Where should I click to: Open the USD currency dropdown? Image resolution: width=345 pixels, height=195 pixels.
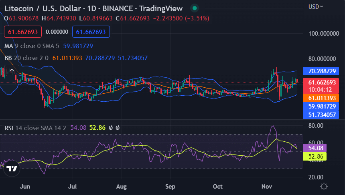[x=316, y=7]
